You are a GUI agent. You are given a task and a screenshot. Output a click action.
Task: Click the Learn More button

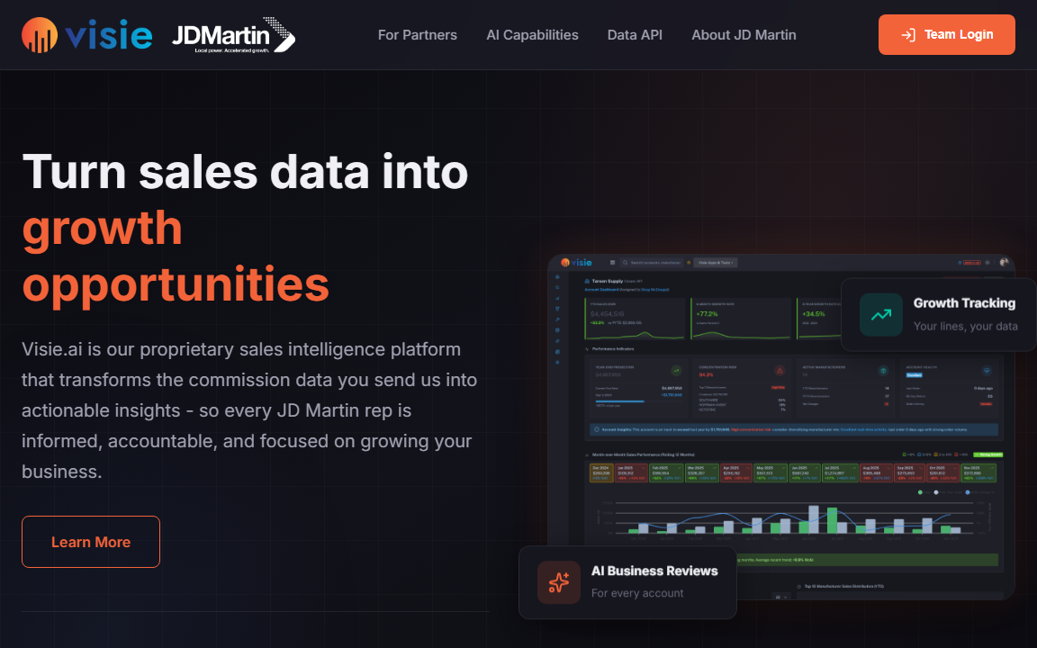[91, 542]
